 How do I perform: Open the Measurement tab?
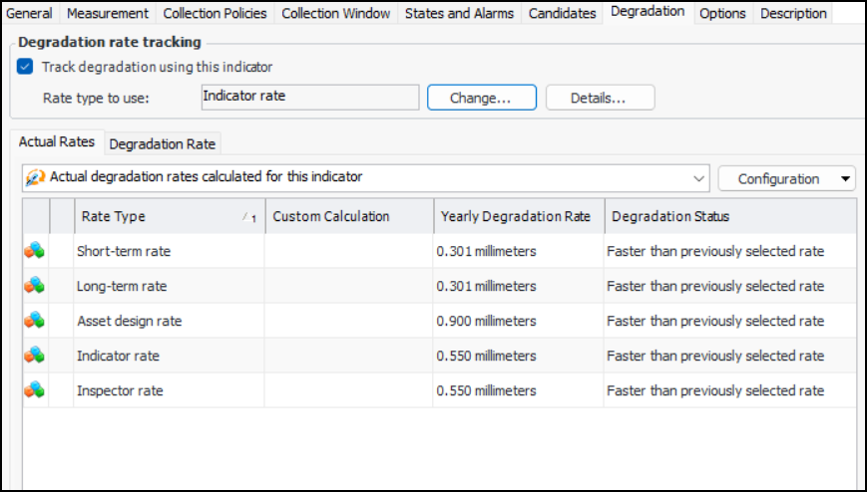[x=108, y=13]
